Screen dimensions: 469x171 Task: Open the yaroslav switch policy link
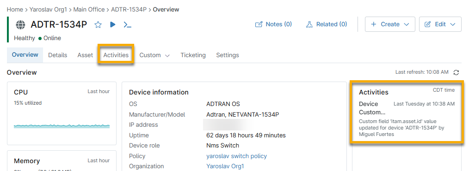point(237,156)
